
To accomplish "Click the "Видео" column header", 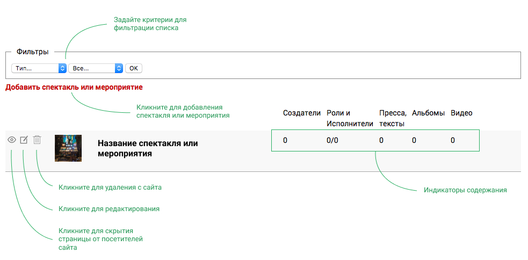I will click(461, 113).
